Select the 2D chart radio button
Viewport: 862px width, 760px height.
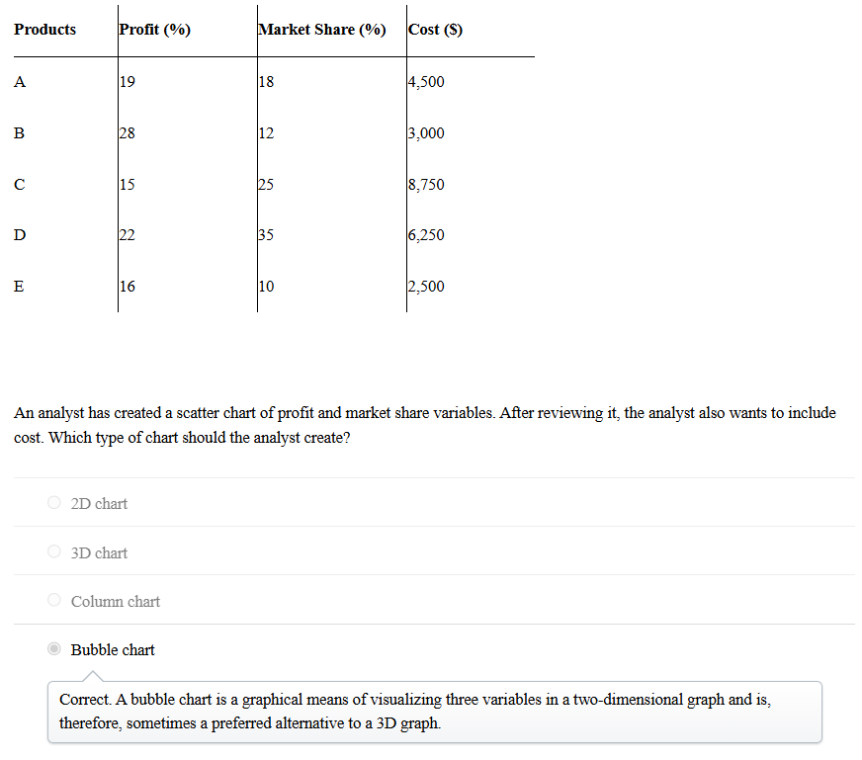coord(54,503)
